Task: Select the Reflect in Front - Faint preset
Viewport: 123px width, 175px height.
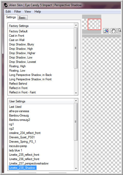Action: pyautogui.click(x=22, y=92)
